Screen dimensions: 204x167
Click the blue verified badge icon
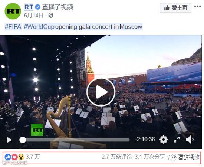tap(38, 7)
